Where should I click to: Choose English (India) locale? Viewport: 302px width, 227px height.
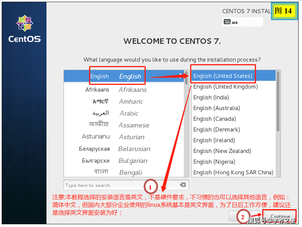pos(234,97)
